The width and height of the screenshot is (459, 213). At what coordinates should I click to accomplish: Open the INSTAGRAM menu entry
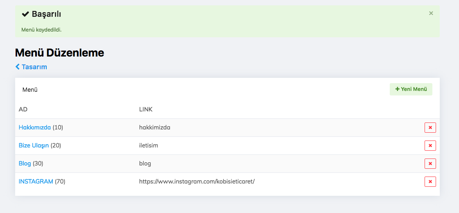[x=36, y=181]
